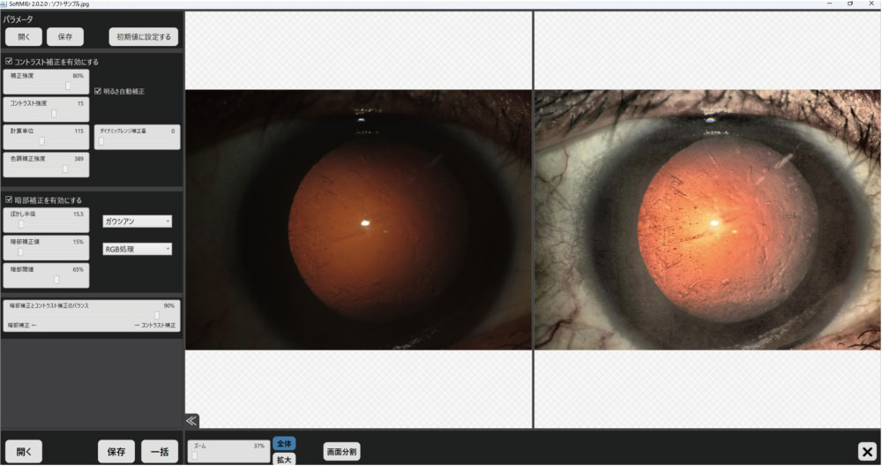Collapse the parameter panel with double-chevron icon
Viewport: 882px width, 466px height.
click(x=191, y=420)
